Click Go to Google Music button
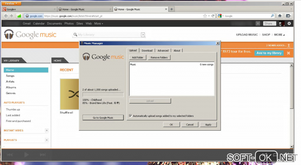The width and height of the screenshot is (301, 165). click(103, 118)
